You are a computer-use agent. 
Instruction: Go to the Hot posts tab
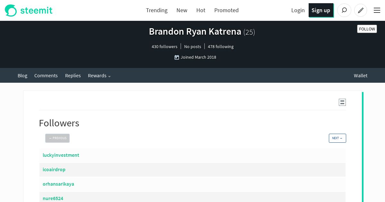click(201, 10)
